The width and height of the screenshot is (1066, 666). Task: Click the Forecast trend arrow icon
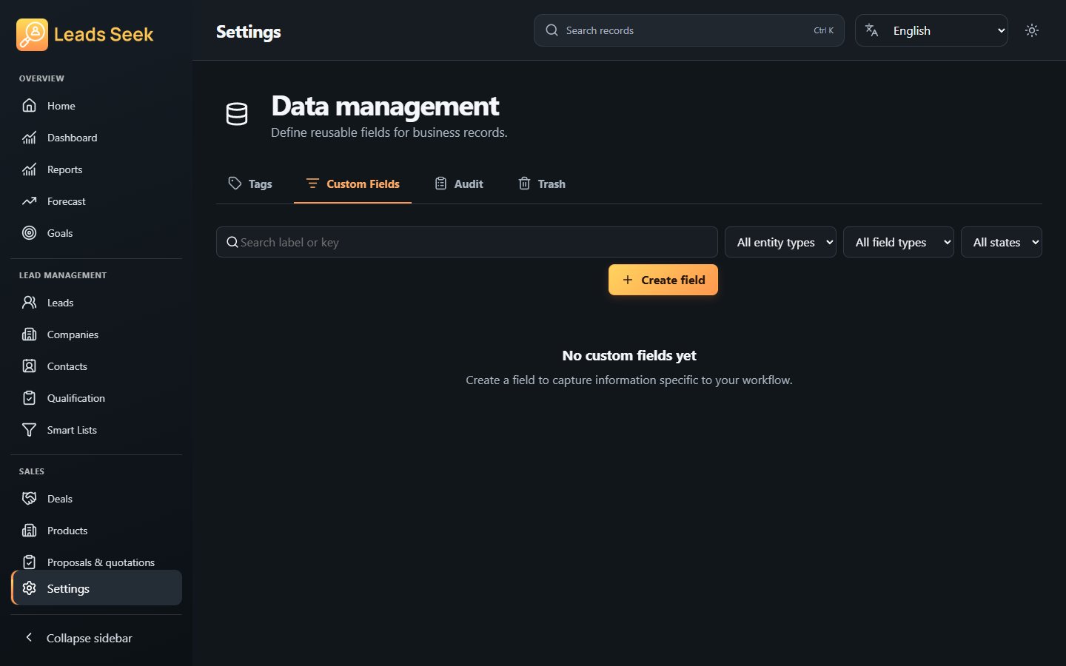29,201
